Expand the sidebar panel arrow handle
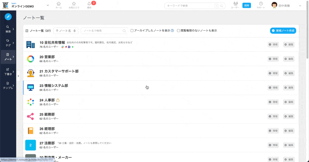Image resolution: width=309 pixels, height=162 pixels. (18, 76)
